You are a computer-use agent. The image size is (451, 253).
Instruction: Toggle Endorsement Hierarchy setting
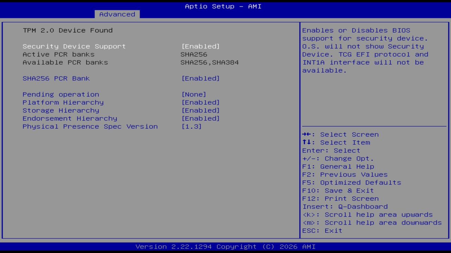point(70,118)
